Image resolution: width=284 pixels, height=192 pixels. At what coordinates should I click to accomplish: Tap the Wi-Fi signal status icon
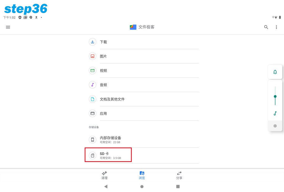276,17
